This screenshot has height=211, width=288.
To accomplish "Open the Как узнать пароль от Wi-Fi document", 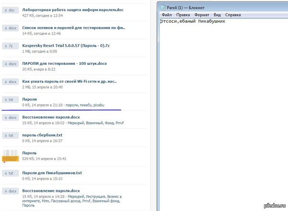I will (x=69, y=81).
